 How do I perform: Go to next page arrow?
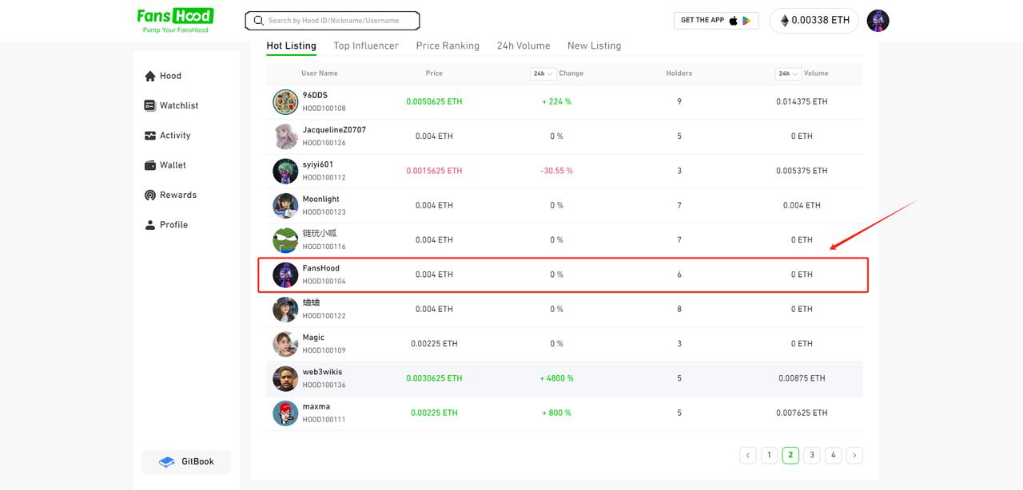click(854, 455)
